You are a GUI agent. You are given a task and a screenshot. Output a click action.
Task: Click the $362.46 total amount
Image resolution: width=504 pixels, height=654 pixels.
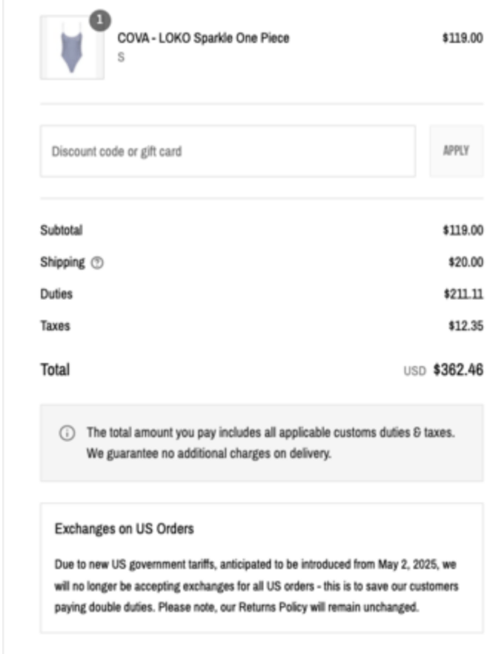pyautogui.click(x=458, y=370)
